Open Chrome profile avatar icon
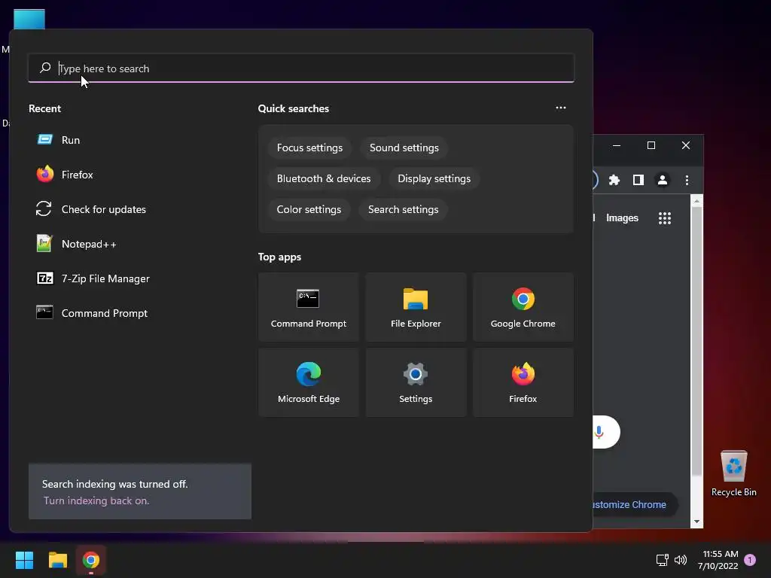The width and height of the screenshot is (771, 578). [663, 180]
